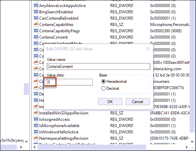Click the CortanaConsent DWORD icon in the list

(36, 37)
